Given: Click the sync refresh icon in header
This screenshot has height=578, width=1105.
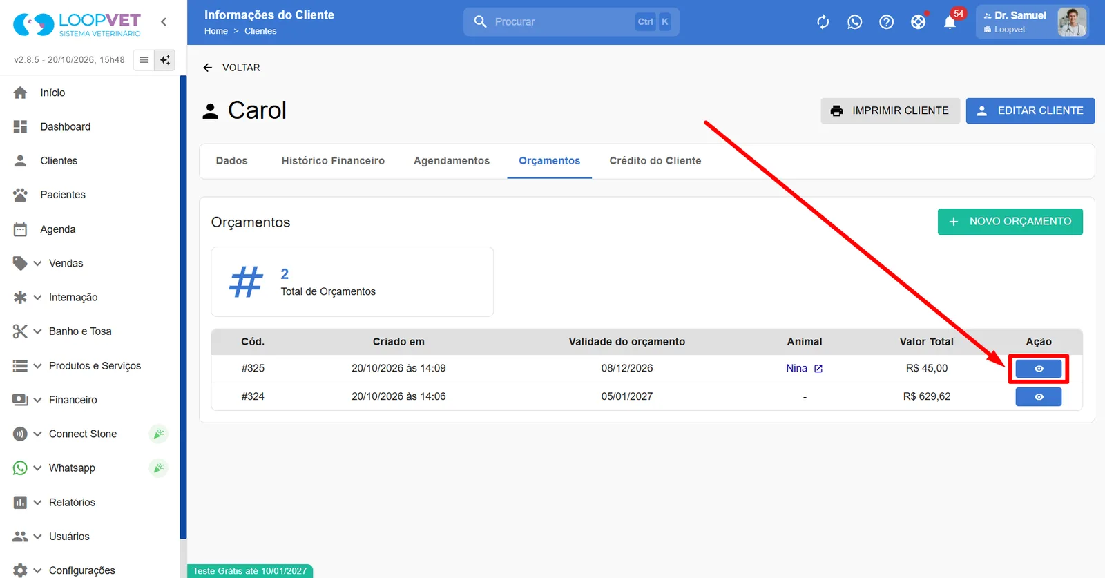Looking at the screenshot, I should click(x=823, y=22).
